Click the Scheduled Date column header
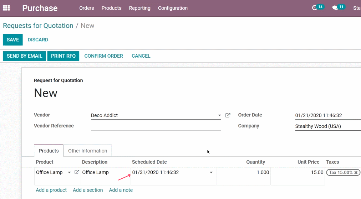Viewport: 361px width, 199px height. [149, 162]
